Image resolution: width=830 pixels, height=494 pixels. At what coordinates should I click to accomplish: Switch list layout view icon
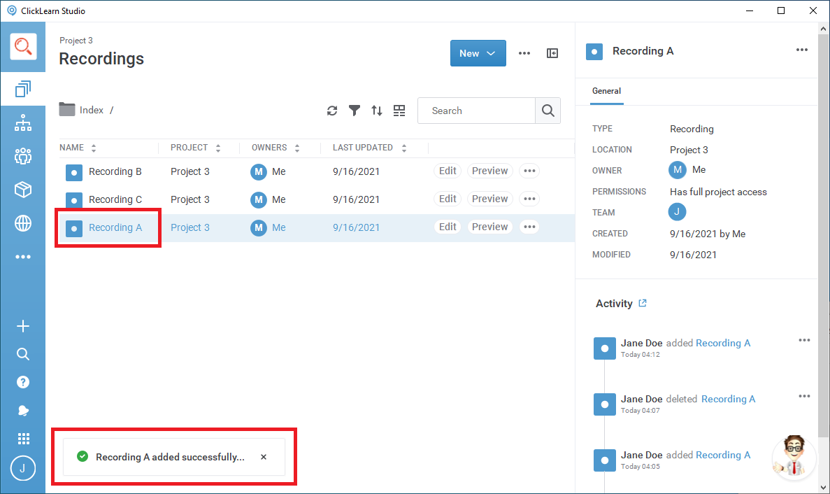pyautogui.click(x=399, y=111)
